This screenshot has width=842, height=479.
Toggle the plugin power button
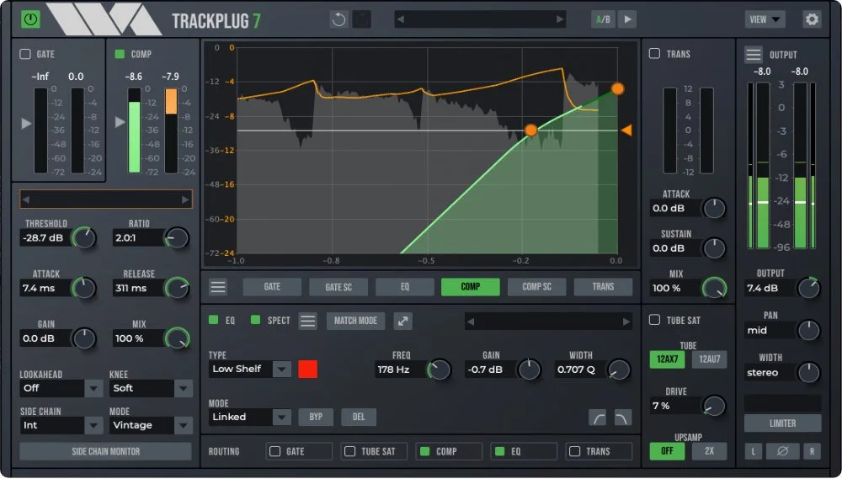point(30,20)
